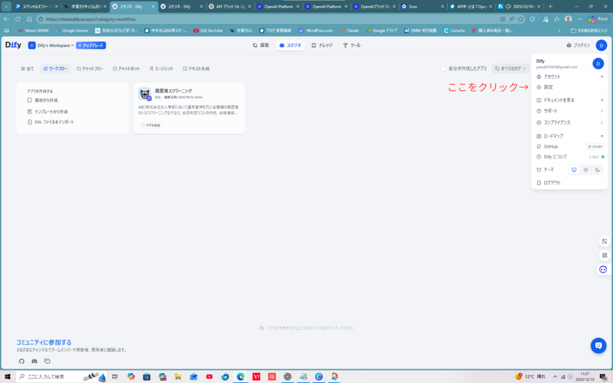Click the Dify logo
The width and height of the screenshot is (613, 383).
point(13,44)
